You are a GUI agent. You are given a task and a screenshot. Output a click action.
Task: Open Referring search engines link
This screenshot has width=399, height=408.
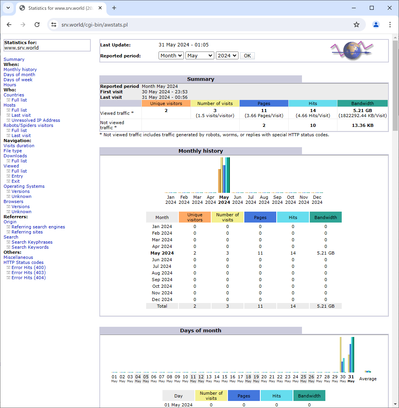38,227
